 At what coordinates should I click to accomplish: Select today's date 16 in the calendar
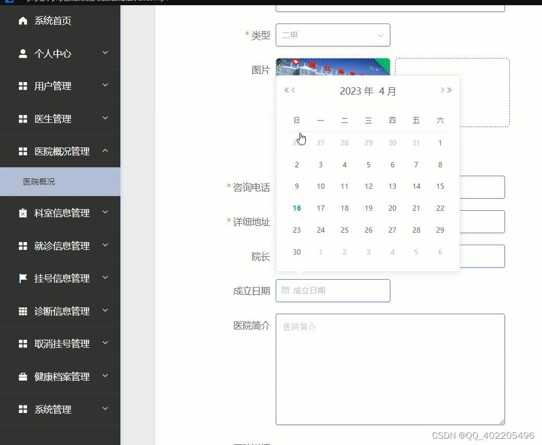coord(297,208)
